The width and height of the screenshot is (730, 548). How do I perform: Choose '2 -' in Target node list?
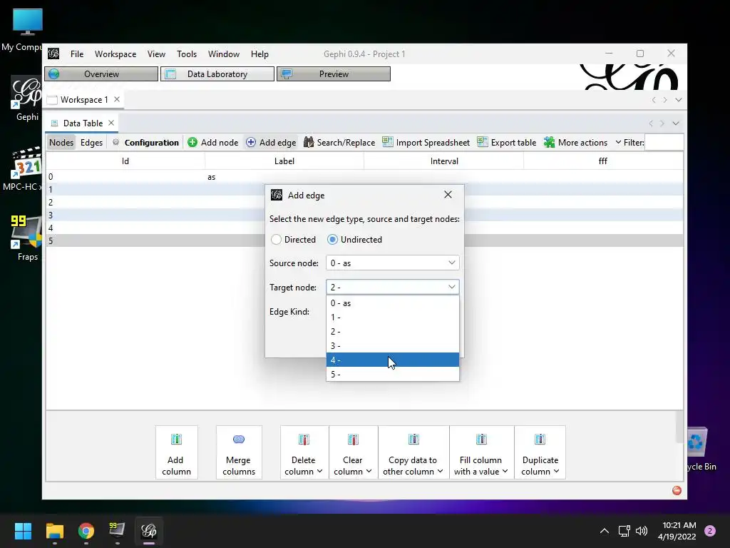point(393,332)
